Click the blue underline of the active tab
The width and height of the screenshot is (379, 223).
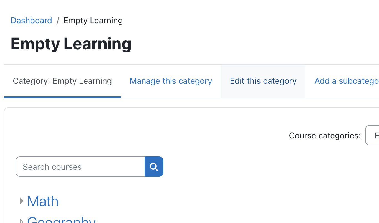point(62,97)
